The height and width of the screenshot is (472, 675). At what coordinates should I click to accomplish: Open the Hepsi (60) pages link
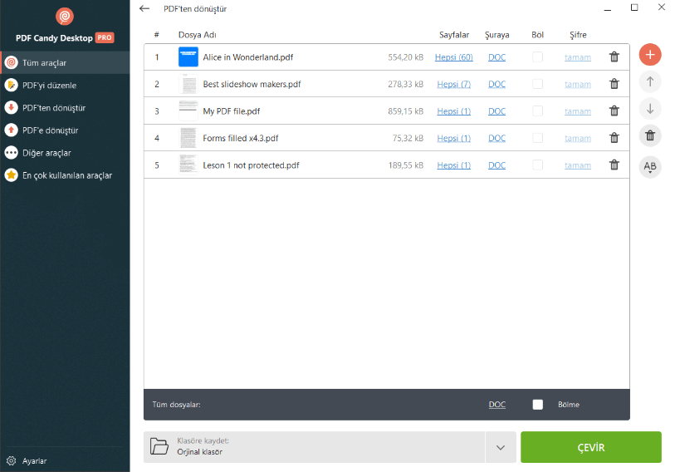pyautogui.click(x=453, y=57)
